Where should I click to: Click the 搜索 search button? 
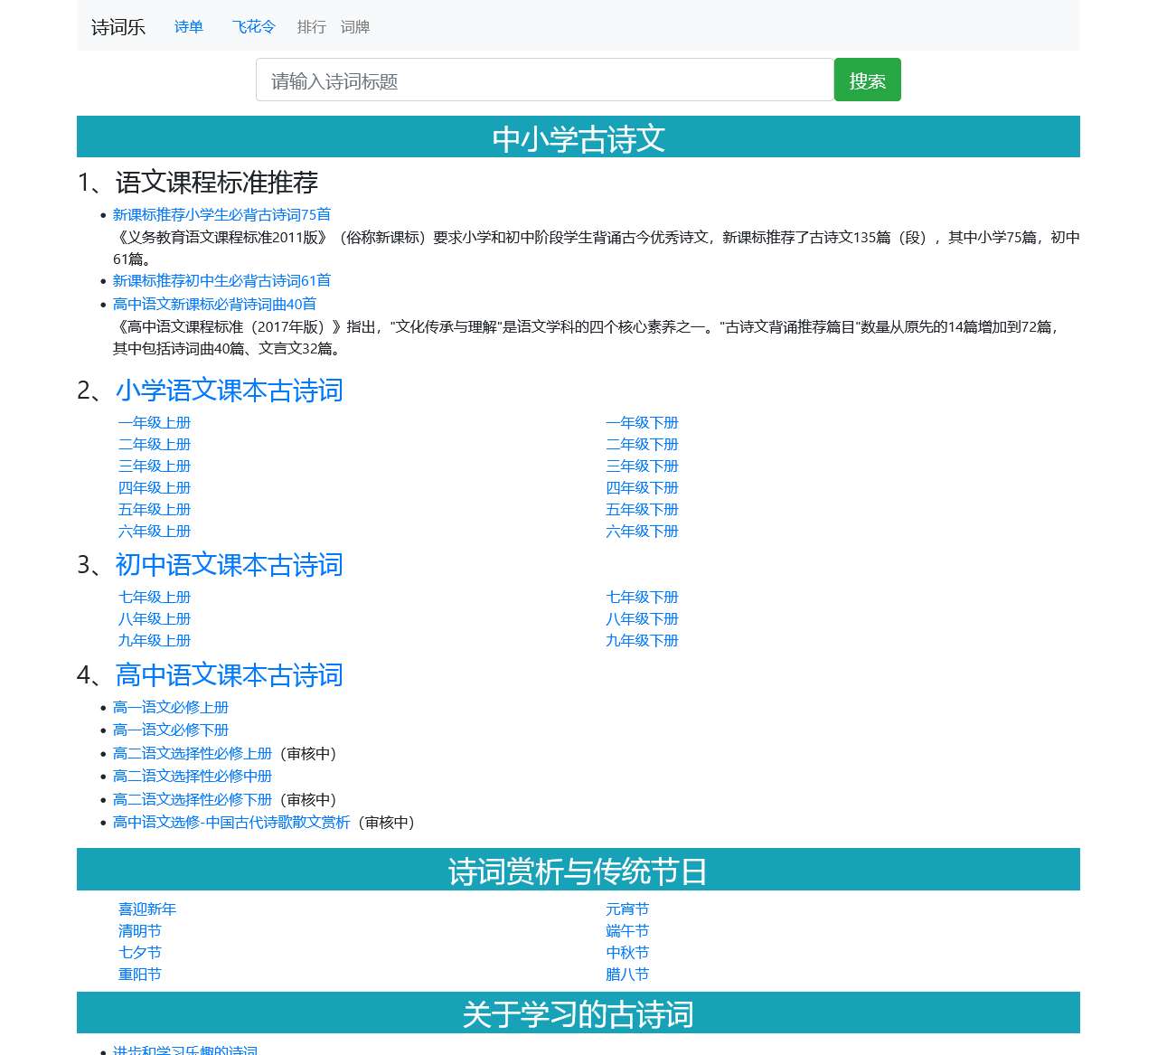[x=867, y=80]
